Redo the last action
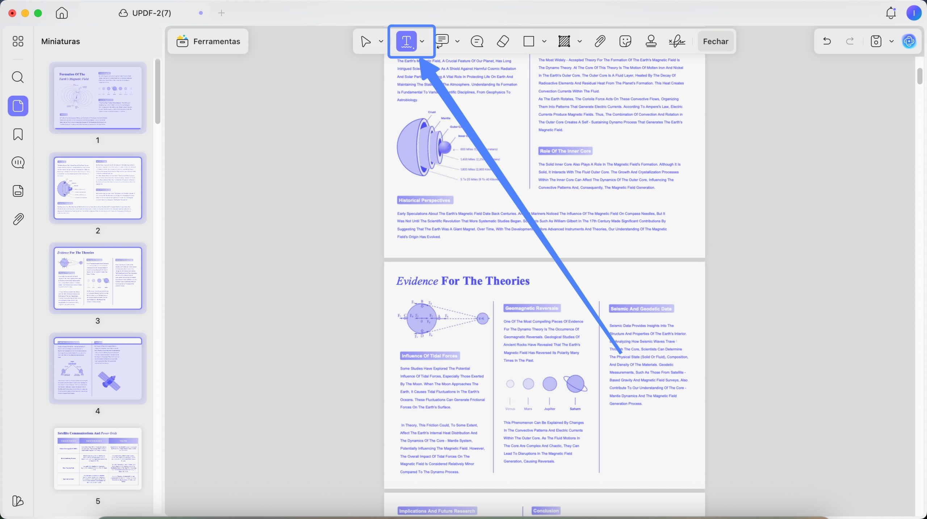 click(850, 41)
